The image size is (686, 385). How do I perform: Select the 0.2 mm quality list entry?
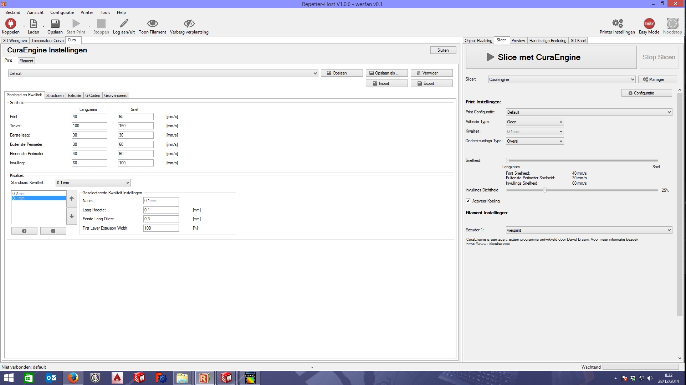click(x=39, y=194)
